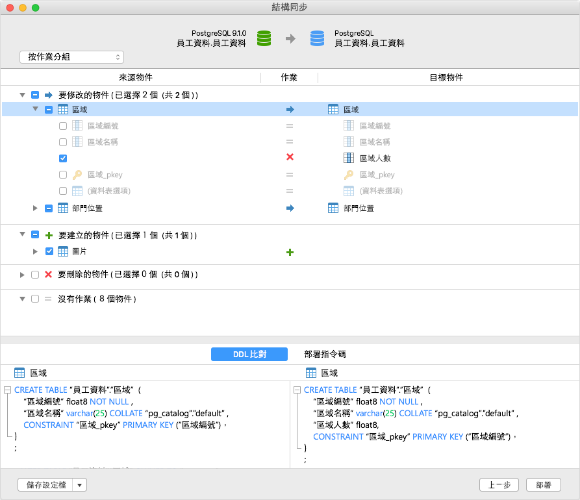
Task: Click the green source PostgreSQL database icon
Action: (x=264, y=39)
